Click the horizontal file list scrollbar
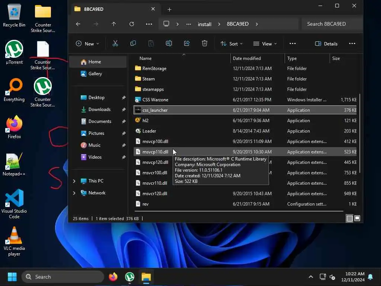 click(238, 211)
